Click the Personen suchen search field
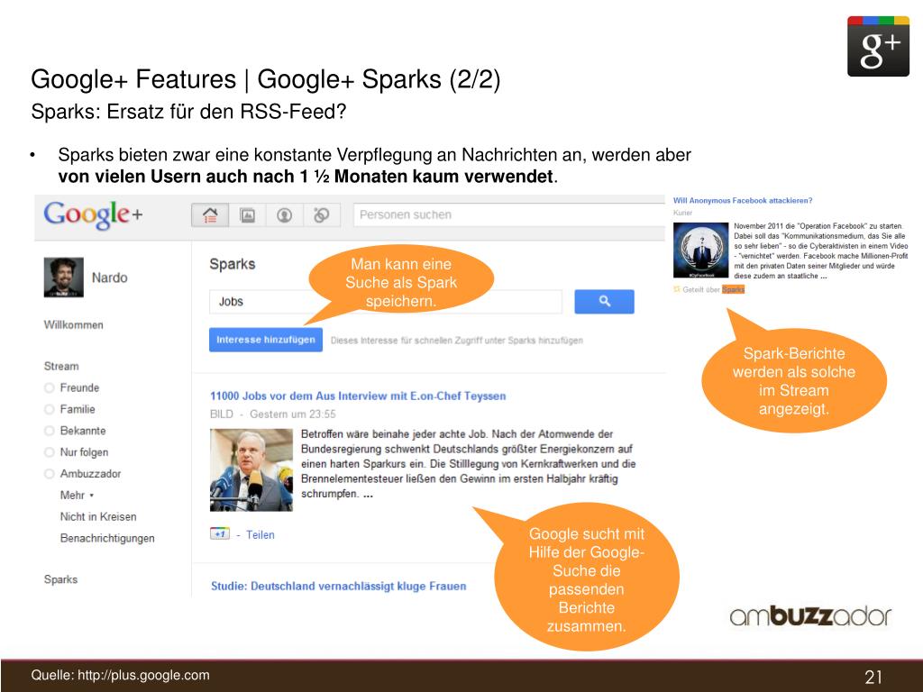Image resolution: width=923 pixels, height=692 pixels. pyautogui.click(x=509, y=214)
